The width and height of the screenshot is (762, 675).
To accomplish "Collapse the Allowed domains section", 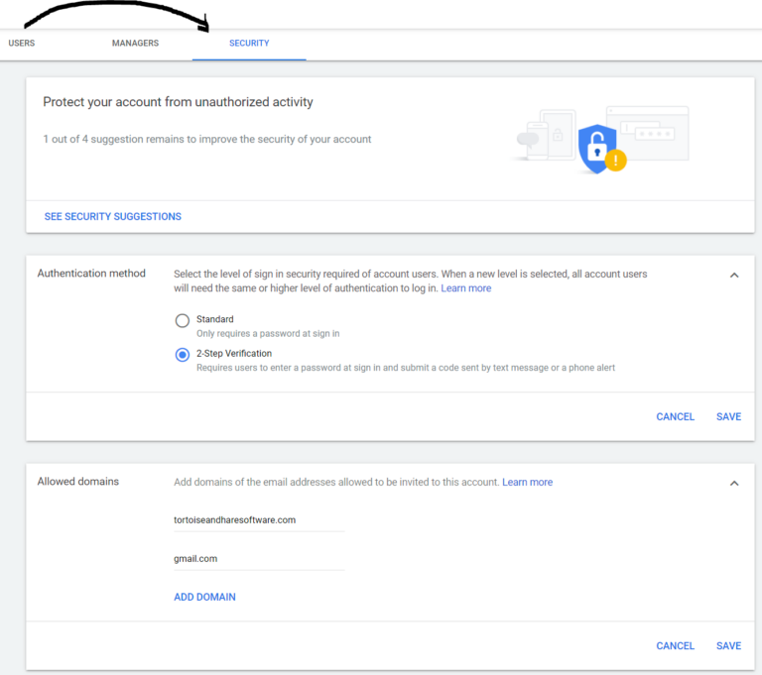I will tap(734, 483).
